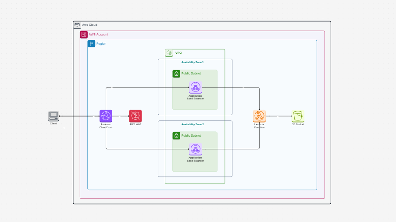Select the 'Lambda Function' caption
Screen dimensions: 396x222
pyautogui.click(x=259, y=126)
